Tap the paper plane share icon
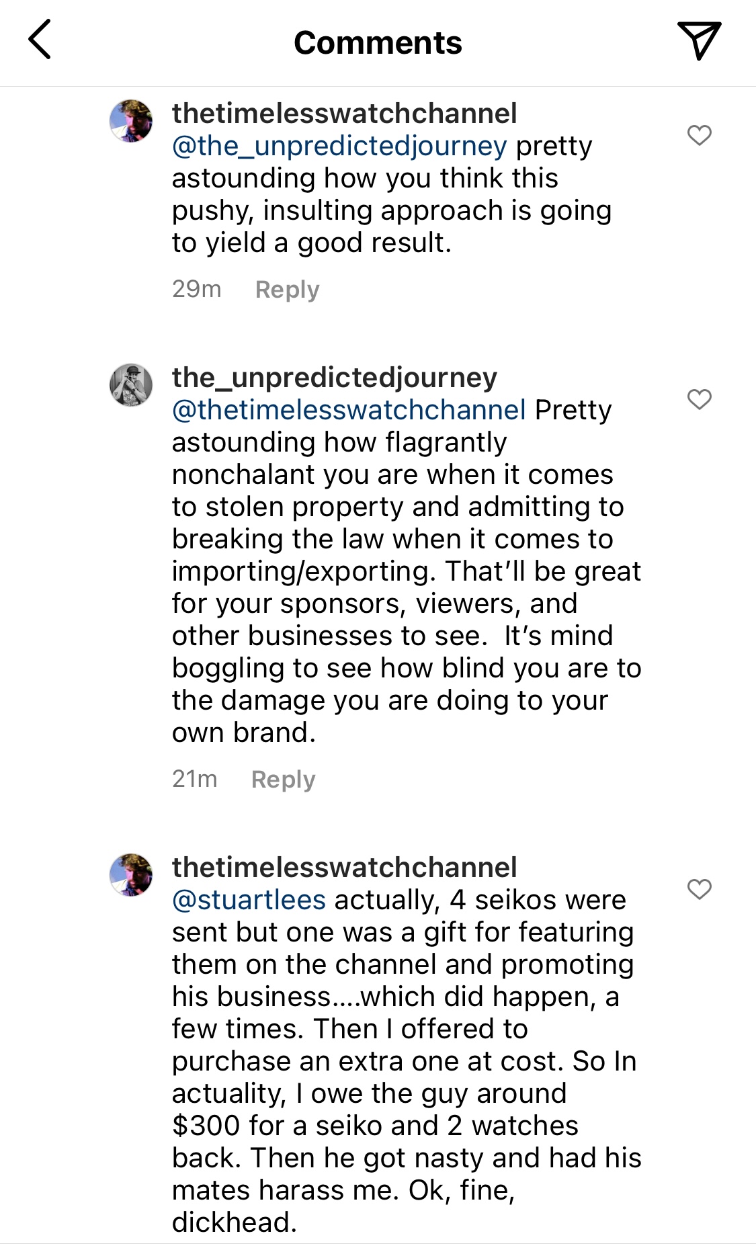The height and width of the screenshot is (1250, 756). [699, 40]
